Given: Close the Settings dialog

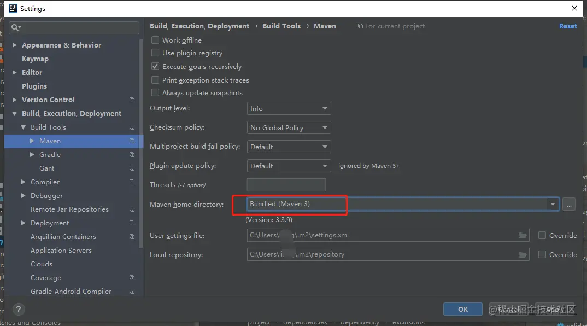Looking at the screenshot, I should pyautogui.click(x=574, y=8).
